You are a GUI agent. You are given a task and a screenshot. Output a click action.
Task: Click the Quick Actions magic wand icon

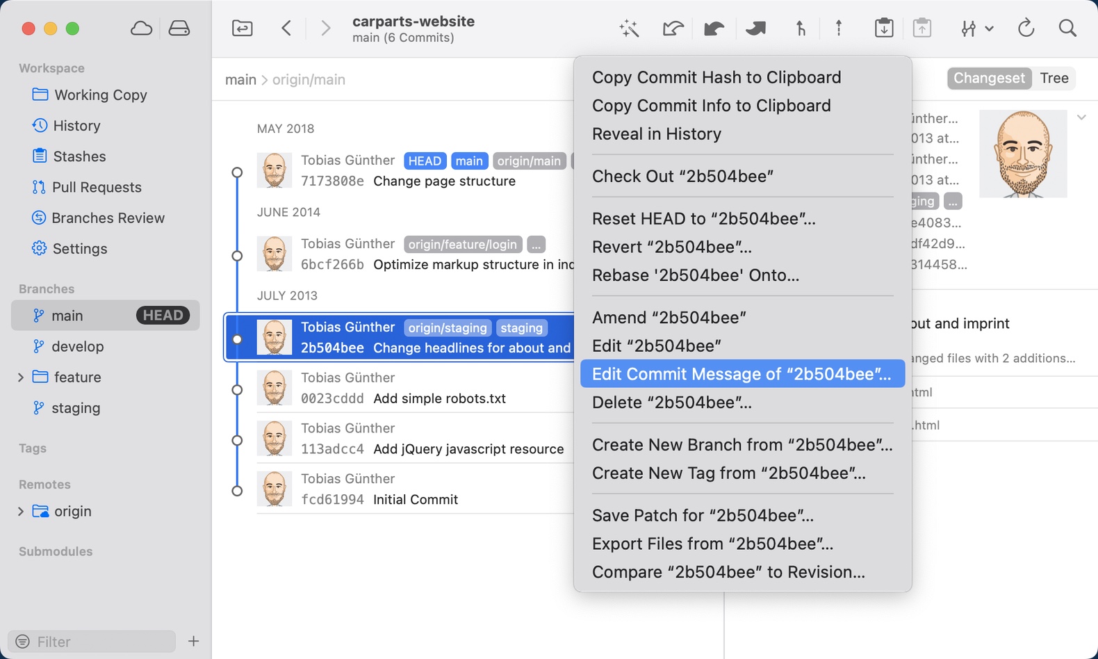click(x=629, y=29)
